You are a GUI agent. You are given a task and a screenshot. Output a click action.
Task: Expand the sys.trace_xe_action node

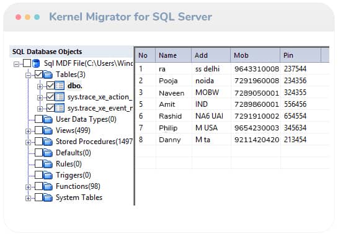click(x=40, y=98)
